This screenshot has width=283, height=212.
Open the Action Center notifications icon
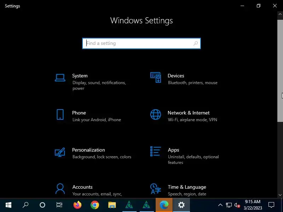[x=271, y=205]
